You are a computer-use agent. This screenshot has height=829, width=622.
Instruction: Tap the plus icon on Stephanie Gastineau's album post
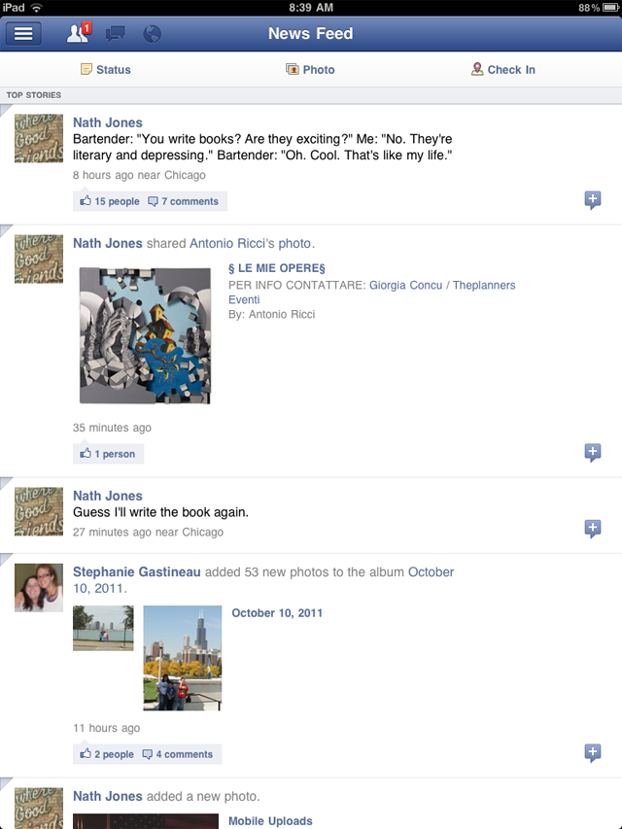[x=593, y=752]
